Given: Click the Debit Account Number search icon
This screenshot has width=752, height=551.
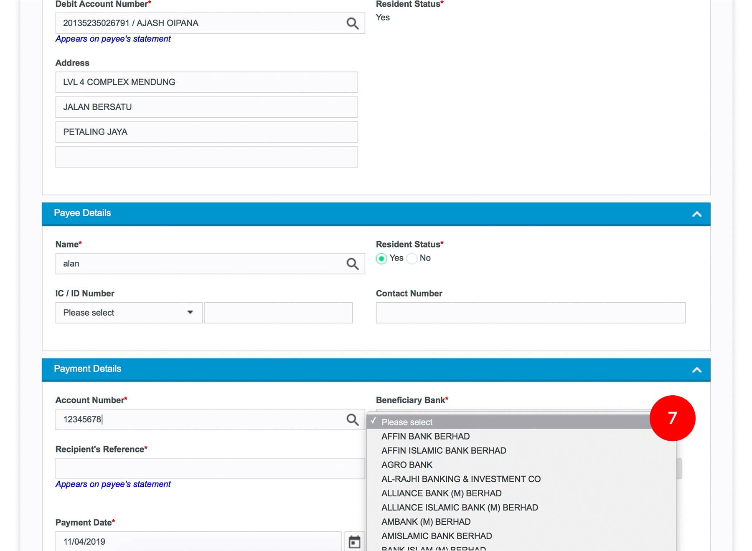Looking at the screenshot, I should point(352,23).
